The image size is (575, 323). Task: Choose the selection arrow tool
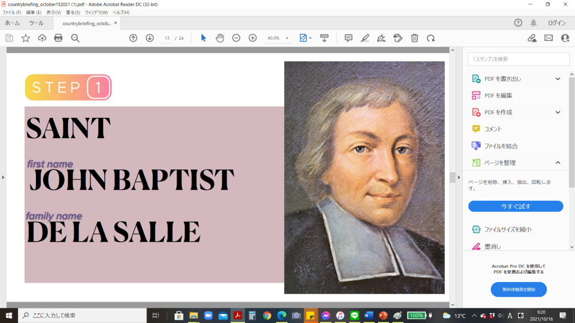203,38
